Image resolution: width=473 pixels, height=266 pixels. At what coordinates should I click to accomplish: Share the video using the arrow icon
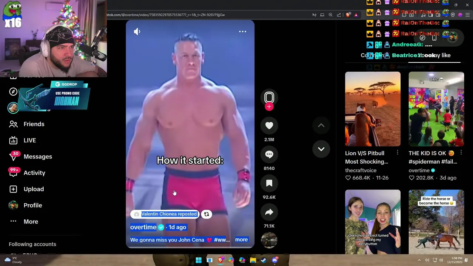269,212
